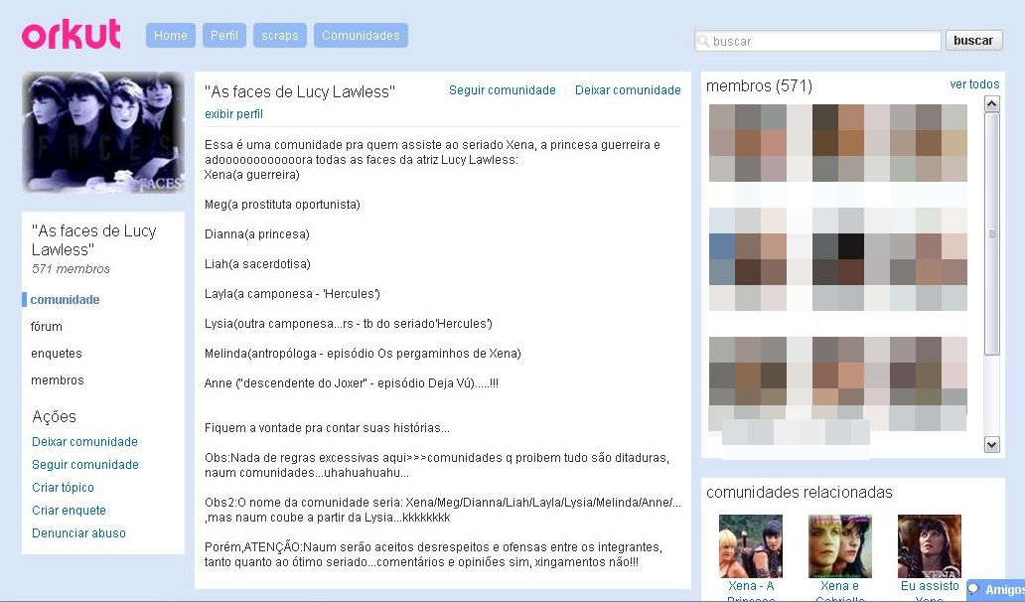
Task: Click members list scroll up arrow
Action: coord(991,103)
